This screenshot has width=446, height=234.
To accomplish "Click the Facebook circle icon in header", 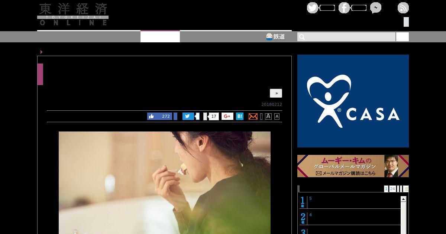I will click(x=344, y=8).
